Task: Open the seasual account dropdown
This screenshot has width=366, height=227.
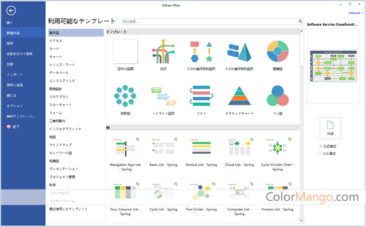Action: pyautogui.click(x=356, y=13)
